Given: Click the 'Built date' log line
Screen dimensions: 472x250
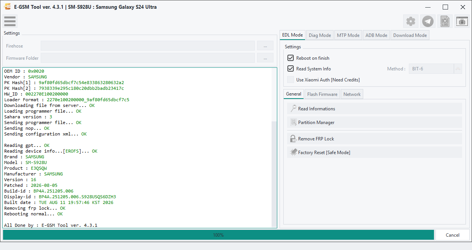Looking at the screenshot, I should point(59,202).
